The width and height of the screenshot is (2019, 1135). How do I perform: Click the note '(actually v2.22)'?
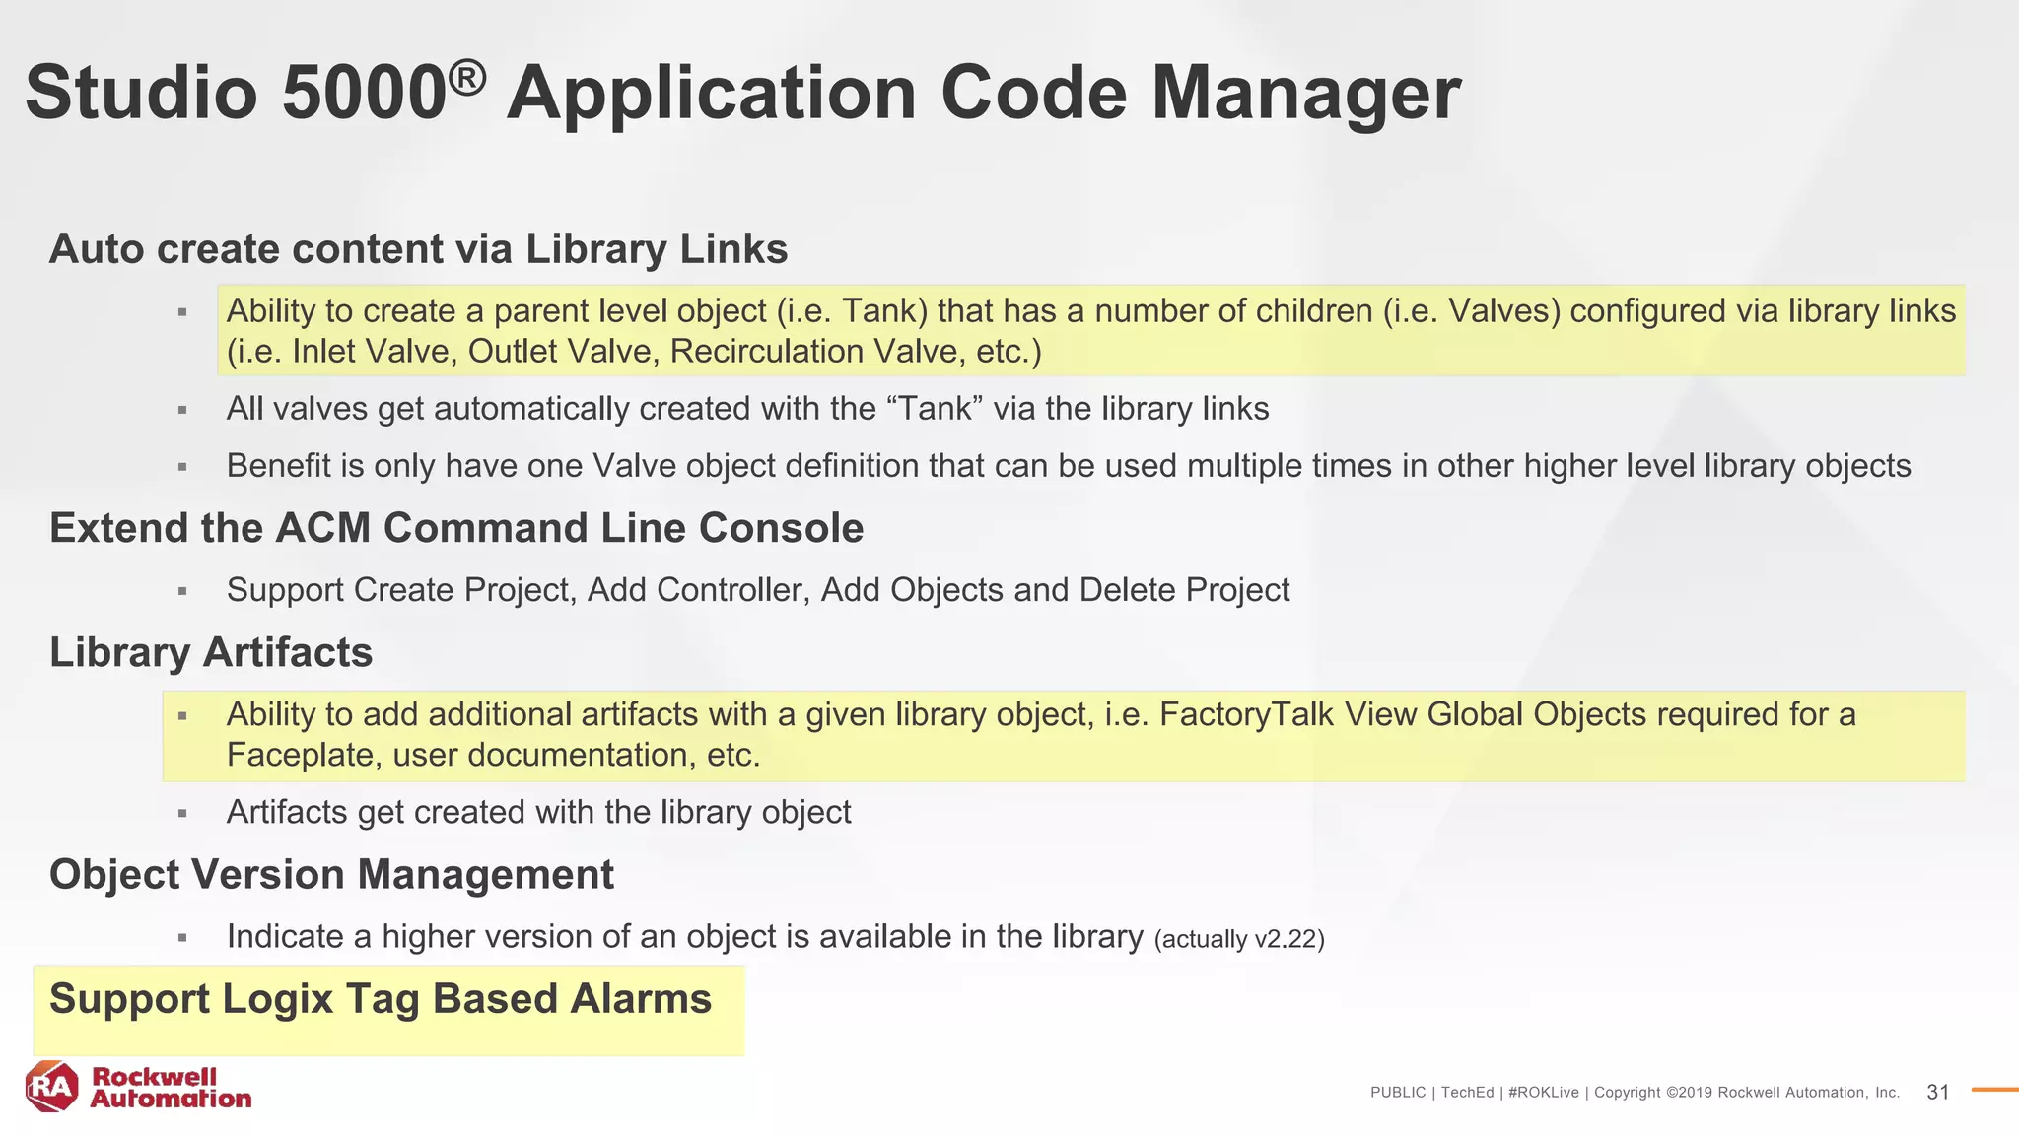(1239, 939)
